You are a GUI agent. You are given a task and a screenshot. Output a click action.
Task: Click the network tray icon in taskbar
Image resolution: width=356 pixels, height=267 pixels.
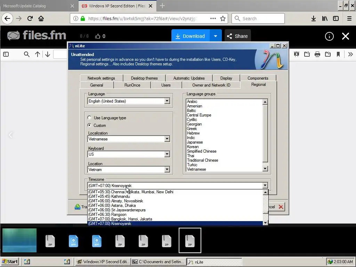click(330, 262)
